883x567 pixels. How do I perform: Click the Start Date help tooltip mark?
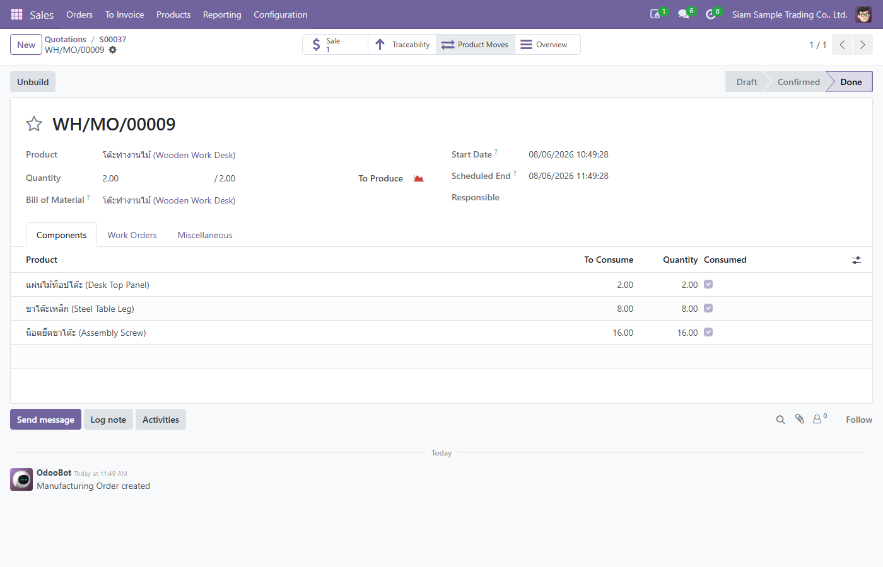496,152
